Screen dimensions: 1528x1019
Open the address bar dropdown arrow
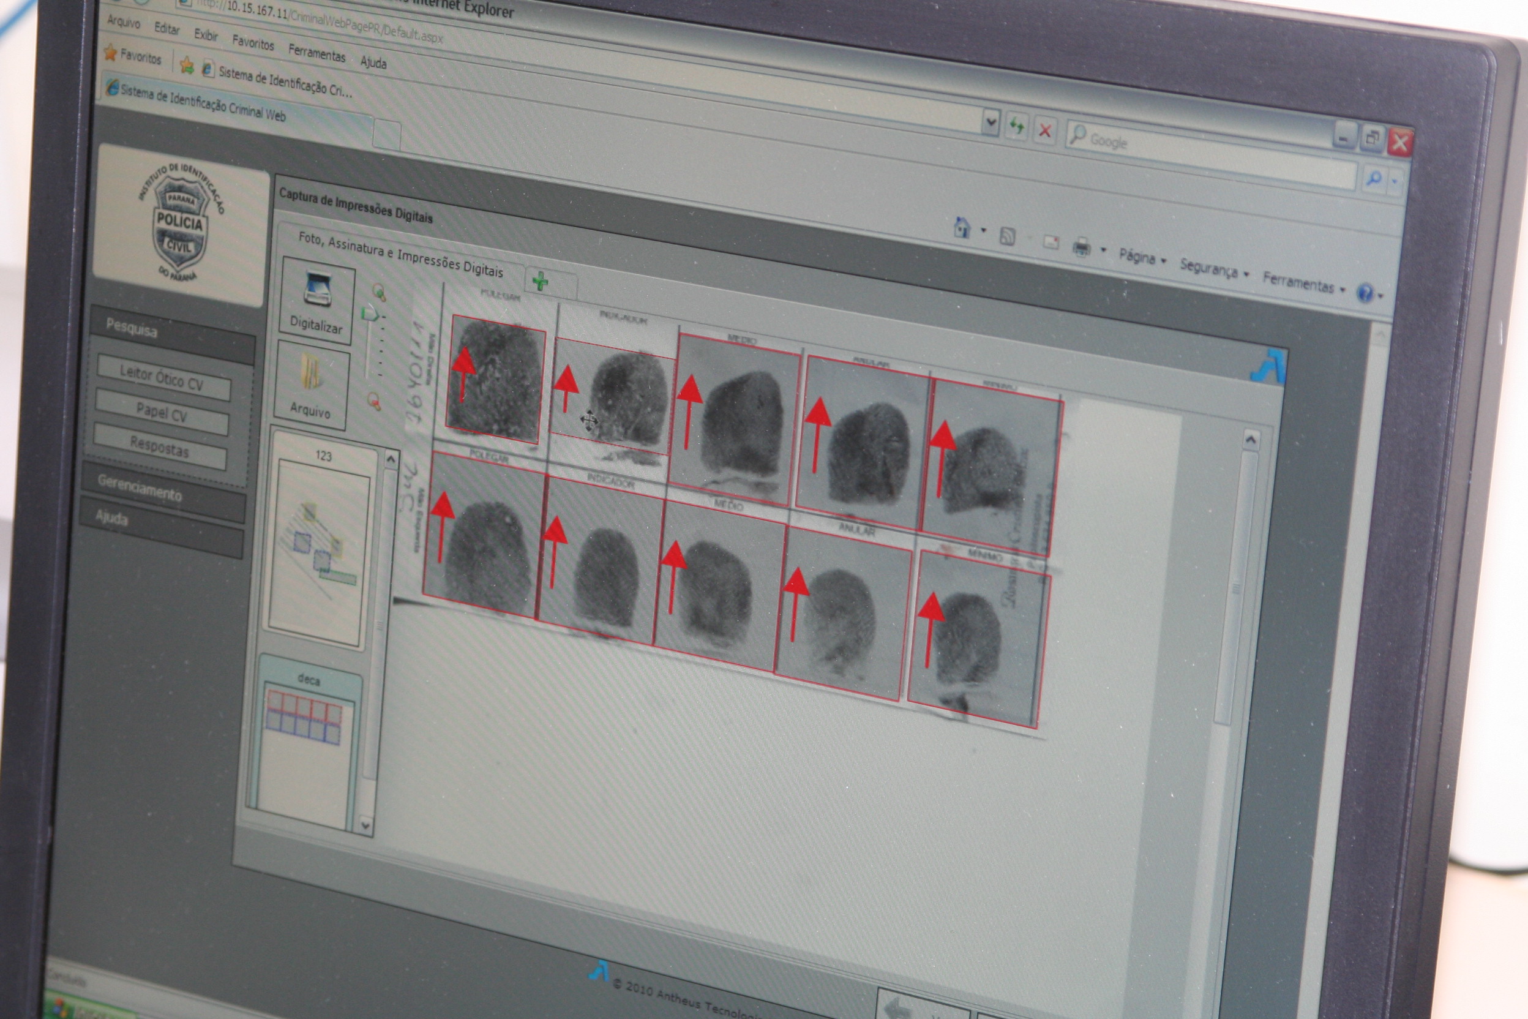point(991,121)
